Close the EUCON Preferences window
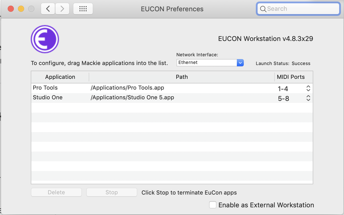The image size is (344, 215). click(x=11, y=9)
